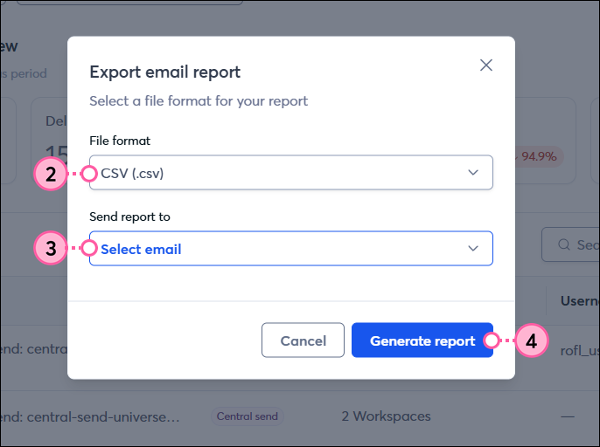This screenshot has height=447, width=600.
Task: Click the Generate report button
Action: [422, 340]
